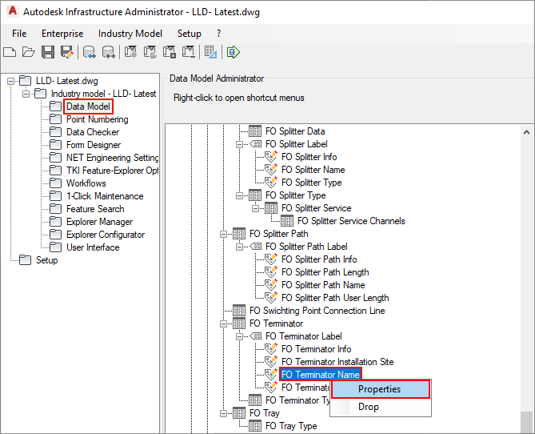Collapse the FO Terminator node
Screen dimensions: 535x434
coord(223,323)
